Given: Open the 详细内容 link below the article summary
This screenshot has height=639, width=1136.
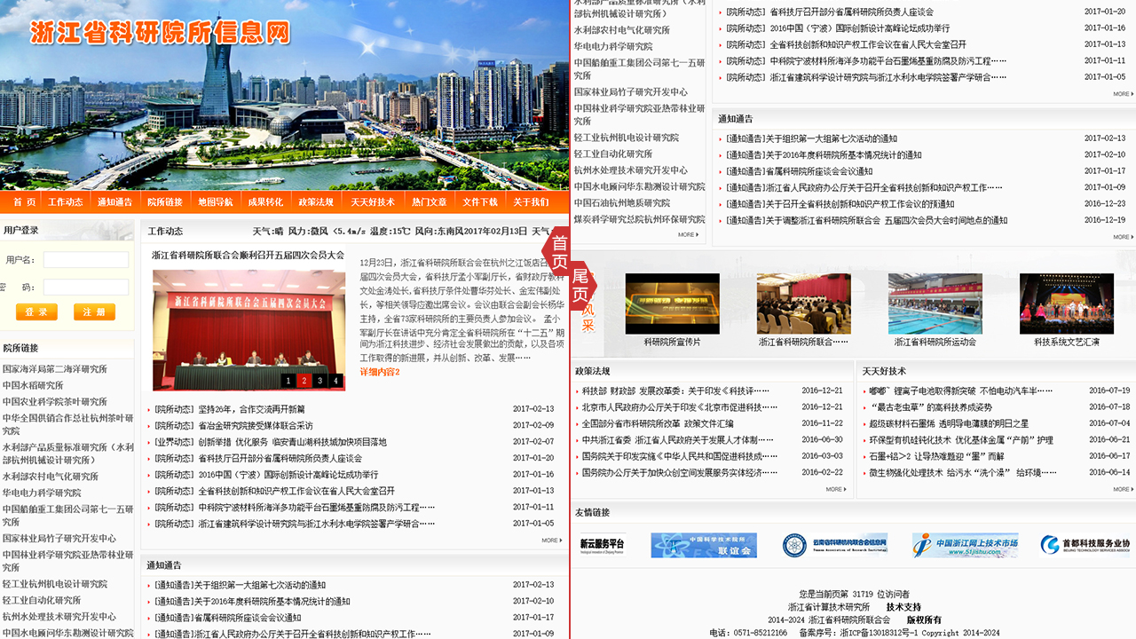Looking at the screenshot, I should click(379, 372).
